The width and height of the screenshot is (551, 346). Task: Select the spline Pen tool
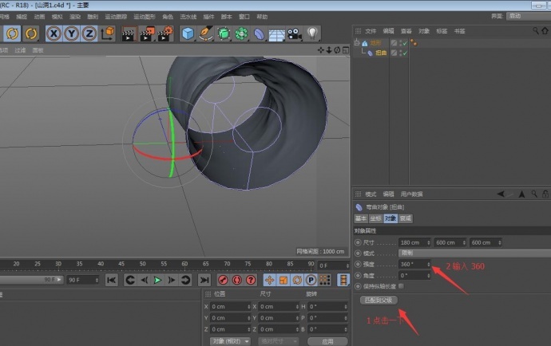coord(205,33)
